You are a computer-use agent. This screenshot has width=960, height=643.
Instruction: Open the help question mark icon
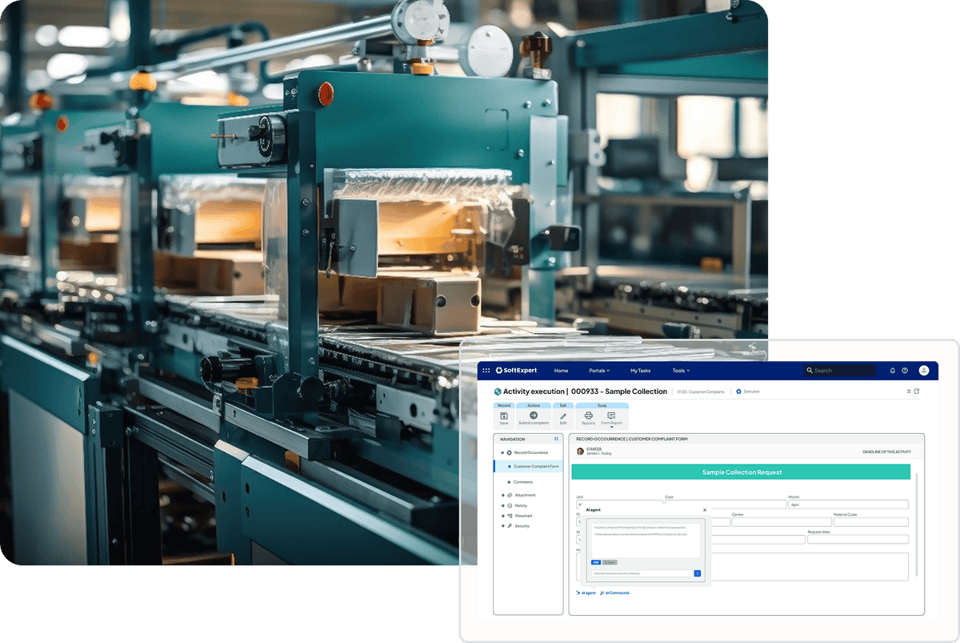(x=905, y=371)
